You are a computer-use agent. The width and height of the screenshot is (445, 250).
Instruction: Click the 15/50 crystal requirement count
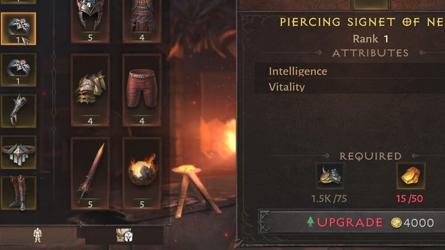[x=410, y=198]
